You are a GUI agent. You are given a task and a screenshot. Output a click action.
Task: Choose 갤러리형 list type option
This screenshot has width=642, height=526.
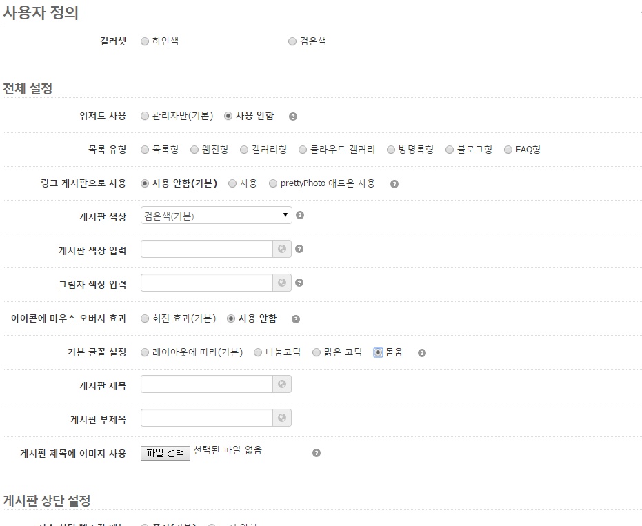coord(244,150)
